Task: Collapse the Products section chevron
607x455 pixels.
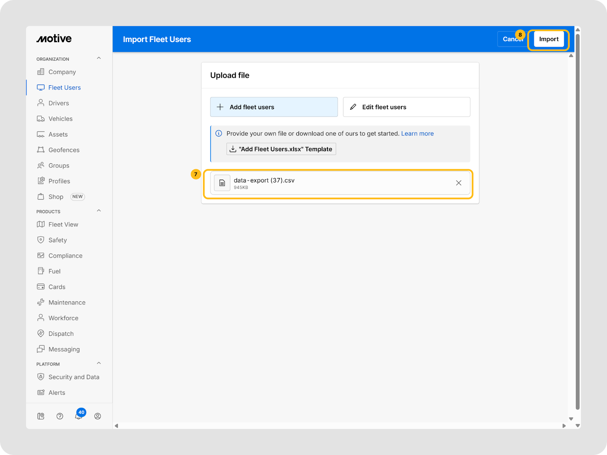Action: (x=99, y=211)
